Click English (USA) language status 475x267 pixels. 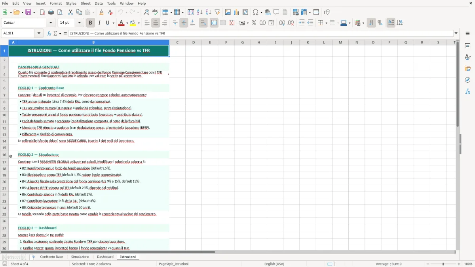274,264
